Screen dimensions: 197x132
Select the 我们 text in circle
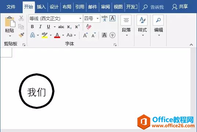(x=37, y=92)
